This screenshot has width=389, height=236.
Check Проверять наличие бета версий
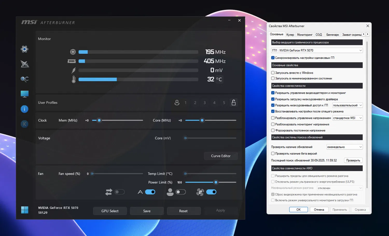[x=273, y=154]
